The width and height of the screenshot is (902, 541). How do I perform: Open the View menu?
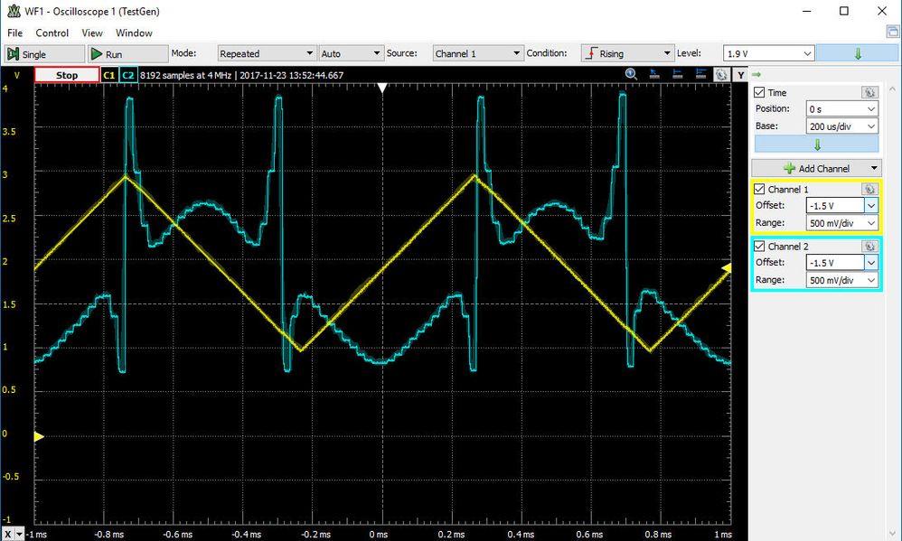pyautogui.click(x=92, y=33)
